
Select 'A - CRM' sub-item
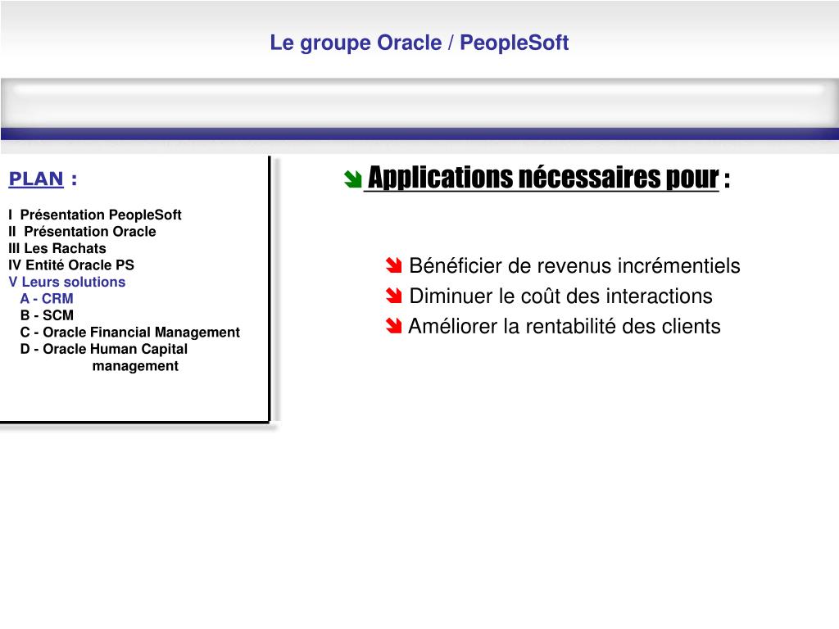click(x=47, y=298)
